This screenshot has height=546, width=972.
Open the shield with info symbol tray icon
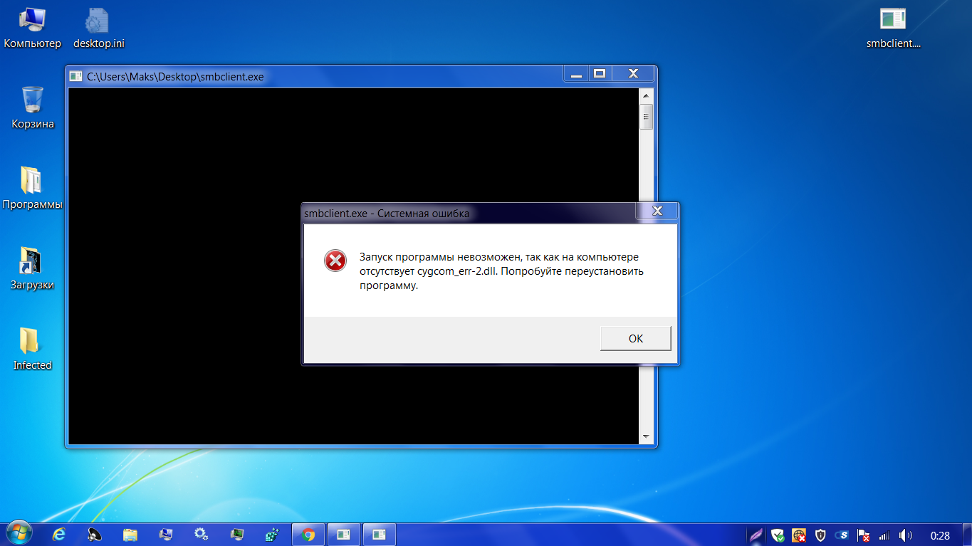[x=820, y=535]
